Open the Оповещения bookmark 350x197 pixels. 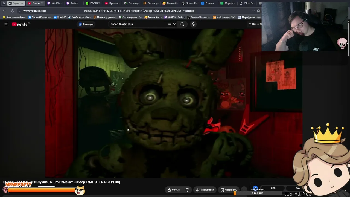[130, 17]
